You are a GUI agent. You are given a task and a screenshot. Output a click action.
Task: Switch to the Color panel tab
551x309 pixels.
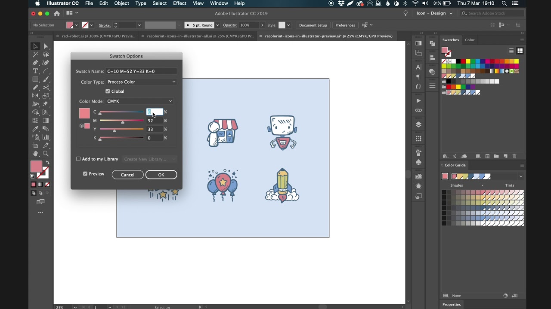[470, 40]
